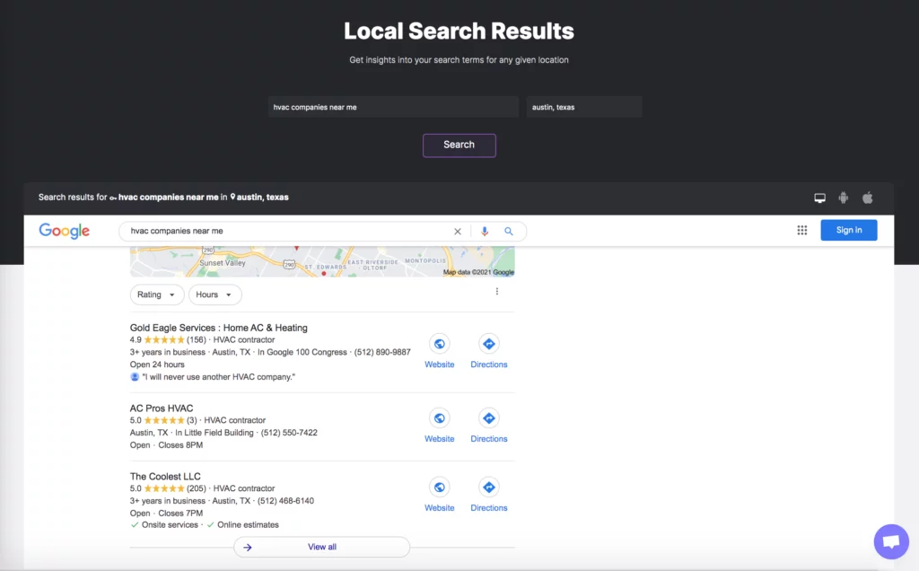
Task: Open Website for Gold Eagle Services
Action: click(x=440, y=351)
